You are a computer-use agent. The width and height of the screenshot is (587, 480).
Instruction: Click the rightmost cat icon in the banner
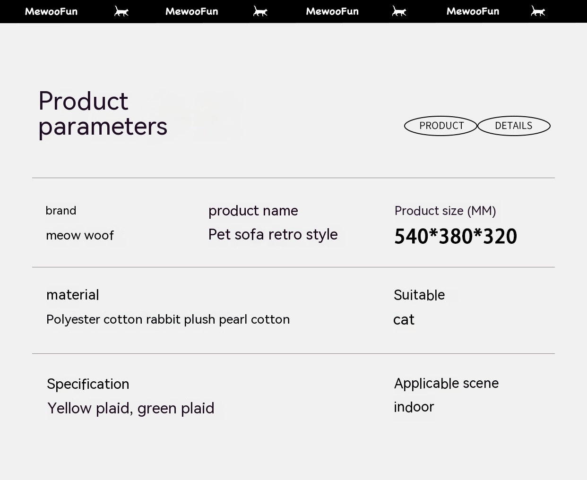[538, 11]
